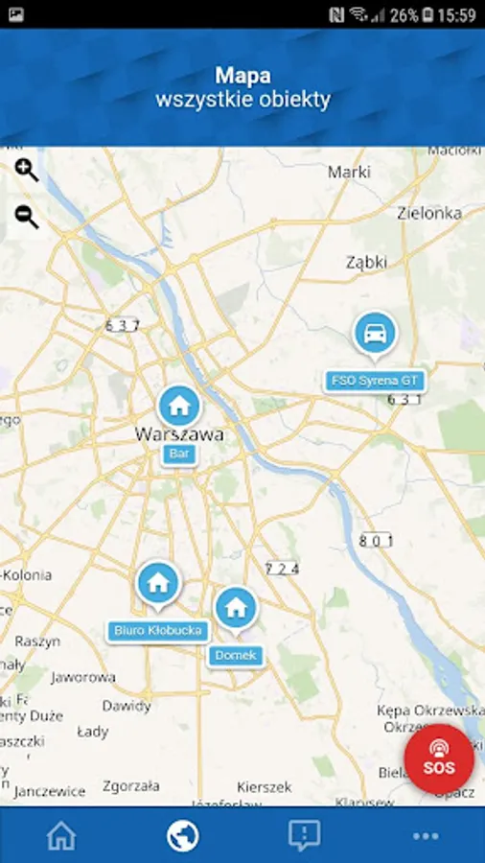The image size is (485, 863).
Task: Select the Bar house marker
Action: tap(179, 408)
